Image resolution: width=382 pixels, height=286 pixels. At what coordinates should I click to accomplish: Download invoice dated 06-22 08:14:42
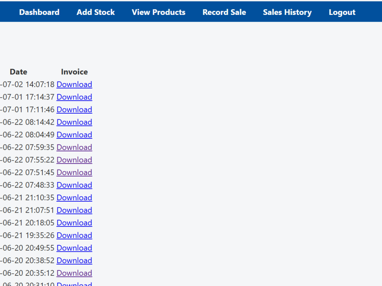click(x=74, y=122)
